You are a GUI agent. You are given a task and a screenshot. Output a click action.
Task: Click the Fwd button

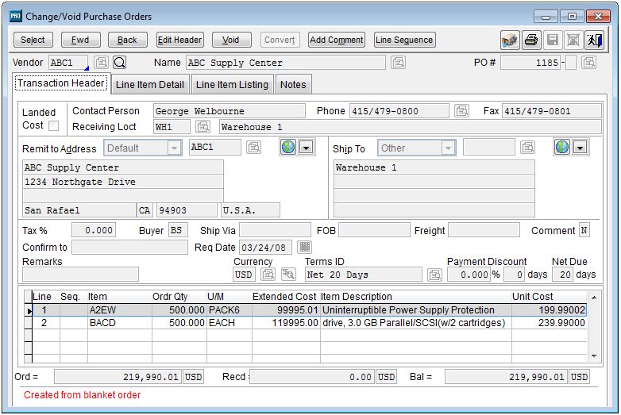pyautogui.click(x=80, y=40)
